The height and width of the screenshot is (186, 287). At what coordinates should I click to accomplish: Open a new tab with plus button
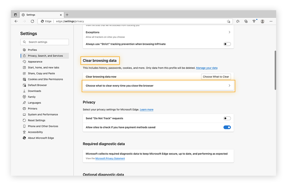click(x=67, y=15)
